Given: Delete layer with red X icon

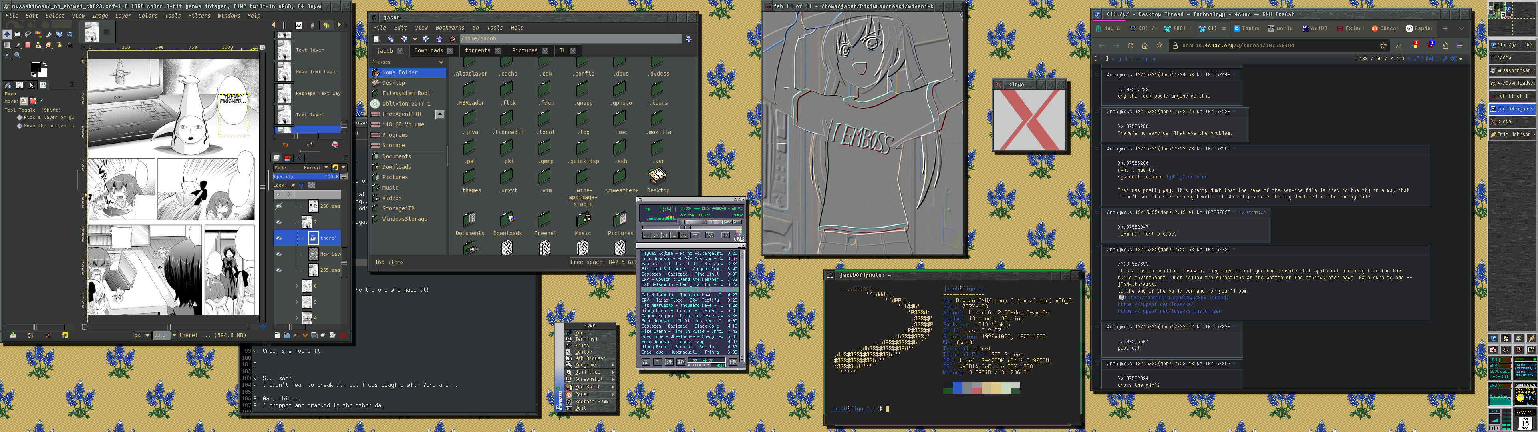Looking at the screenshot, I should [343, 335].
